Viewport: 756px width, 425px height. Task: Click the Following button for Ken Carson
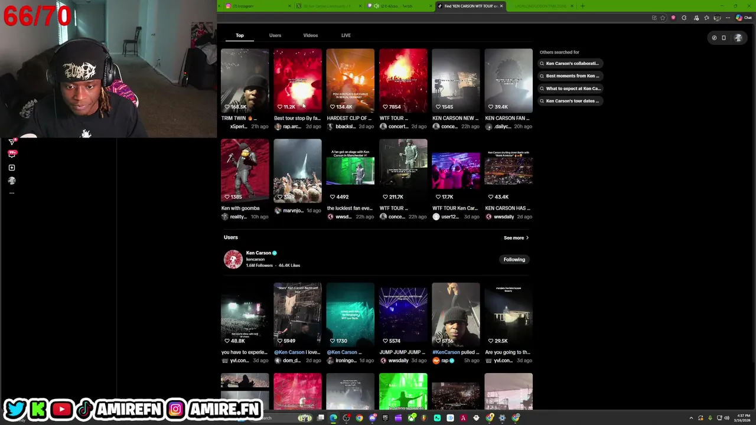pos(514,260)
